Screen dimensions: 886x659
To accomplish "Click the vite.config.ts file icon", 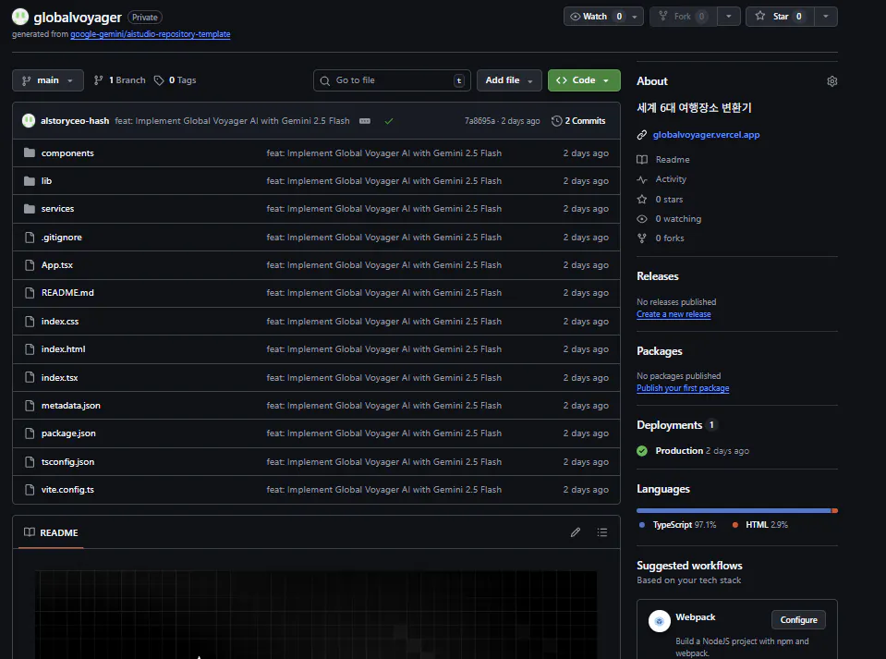I will pyautogui.click(x=30, y=490).
